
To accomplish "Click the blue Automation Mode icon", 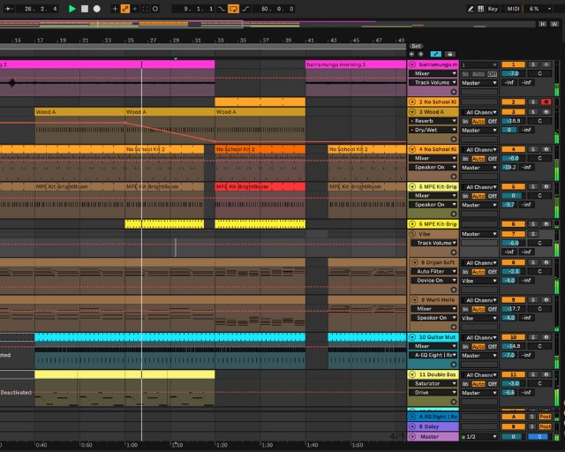I will 435,54.
